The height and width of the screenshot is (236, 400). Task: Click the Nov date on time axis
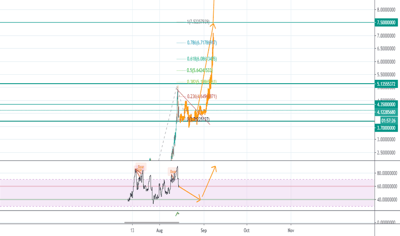(291, 230)
